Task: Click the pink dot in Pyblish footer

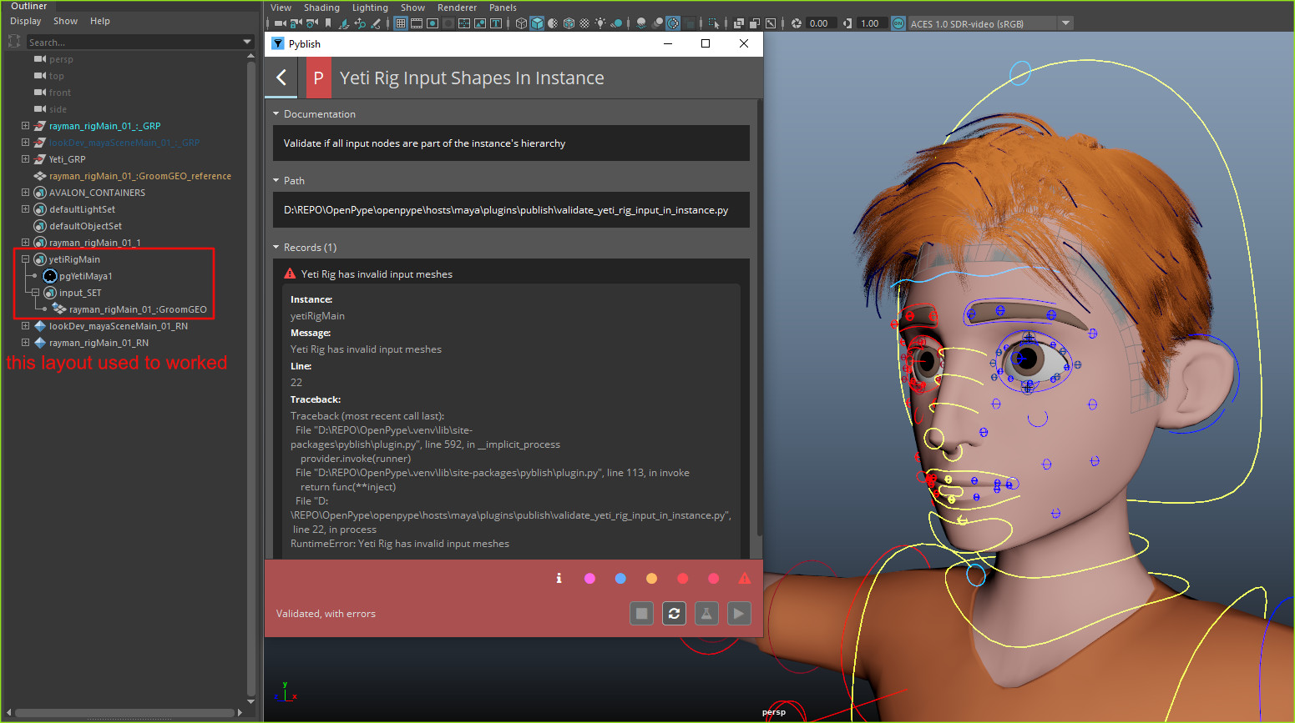Action: 589,578
